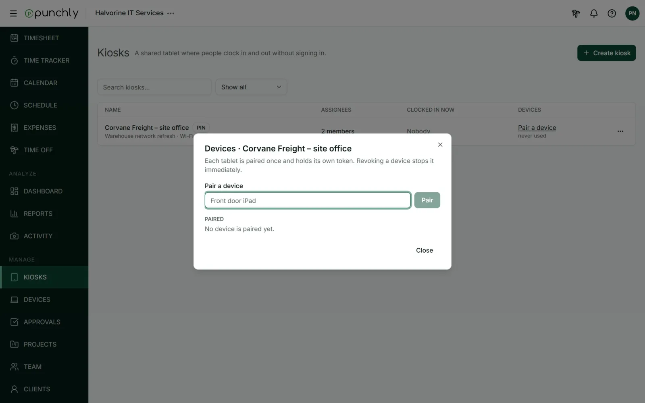Go to Timesheet in sidebar
This screenshot has width=645, height=403.
[x=44, y=38]
